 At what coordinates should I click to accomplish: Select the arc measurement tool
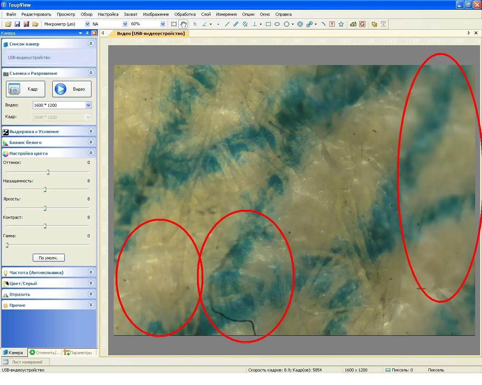(x=323, y=24)
